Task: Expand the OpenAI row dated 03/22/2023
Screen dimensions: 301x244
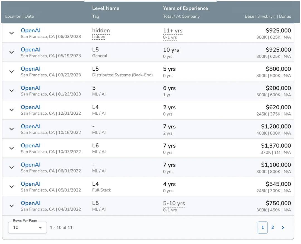Action: 11,71
